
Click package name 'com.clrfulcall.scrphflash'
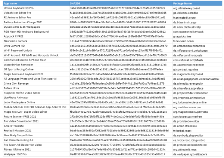pos(188,60)
